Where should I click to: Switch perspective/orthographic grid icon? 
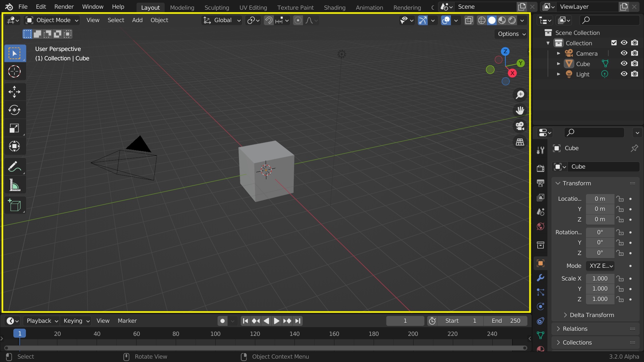pos(520,142)
